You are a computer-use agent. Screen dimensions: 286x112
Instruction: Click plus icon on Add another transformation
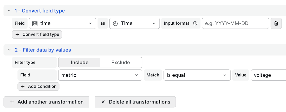12,102
